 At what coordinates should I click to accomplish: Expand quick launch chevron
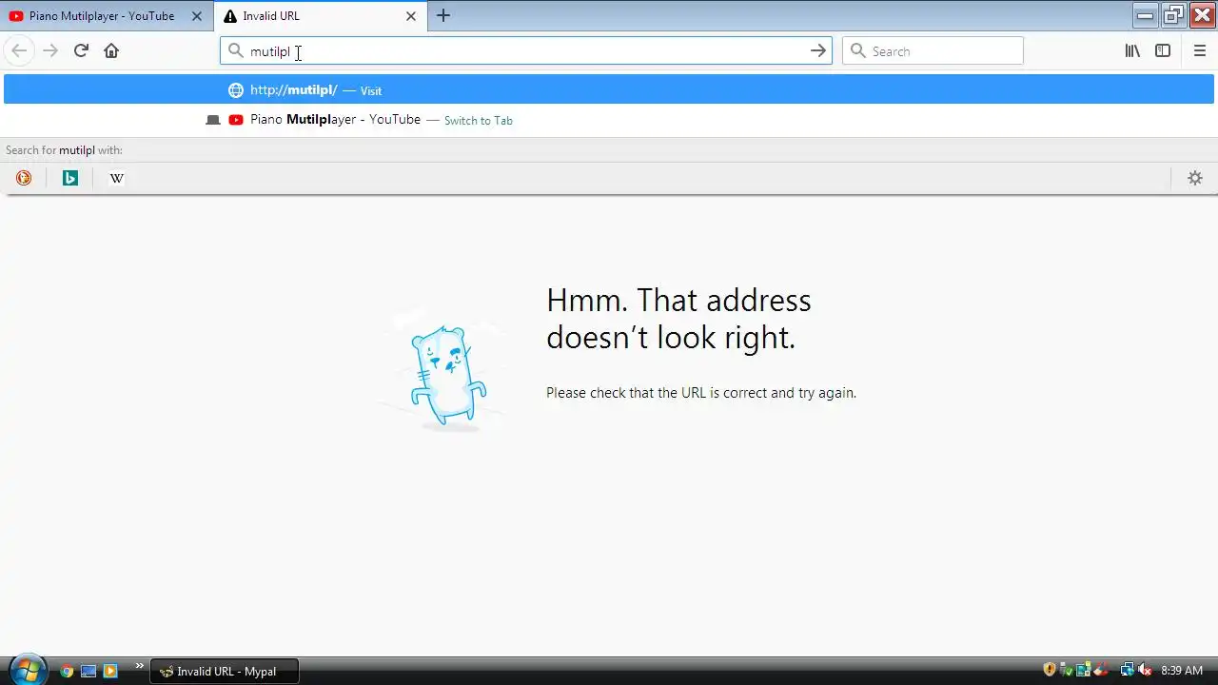point(140,666)
